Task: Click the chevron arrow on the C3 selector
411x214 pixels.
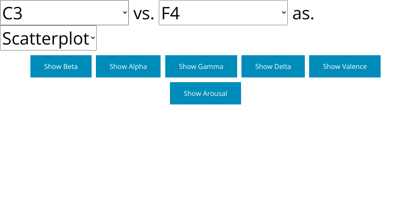Action: pos(125,13)
